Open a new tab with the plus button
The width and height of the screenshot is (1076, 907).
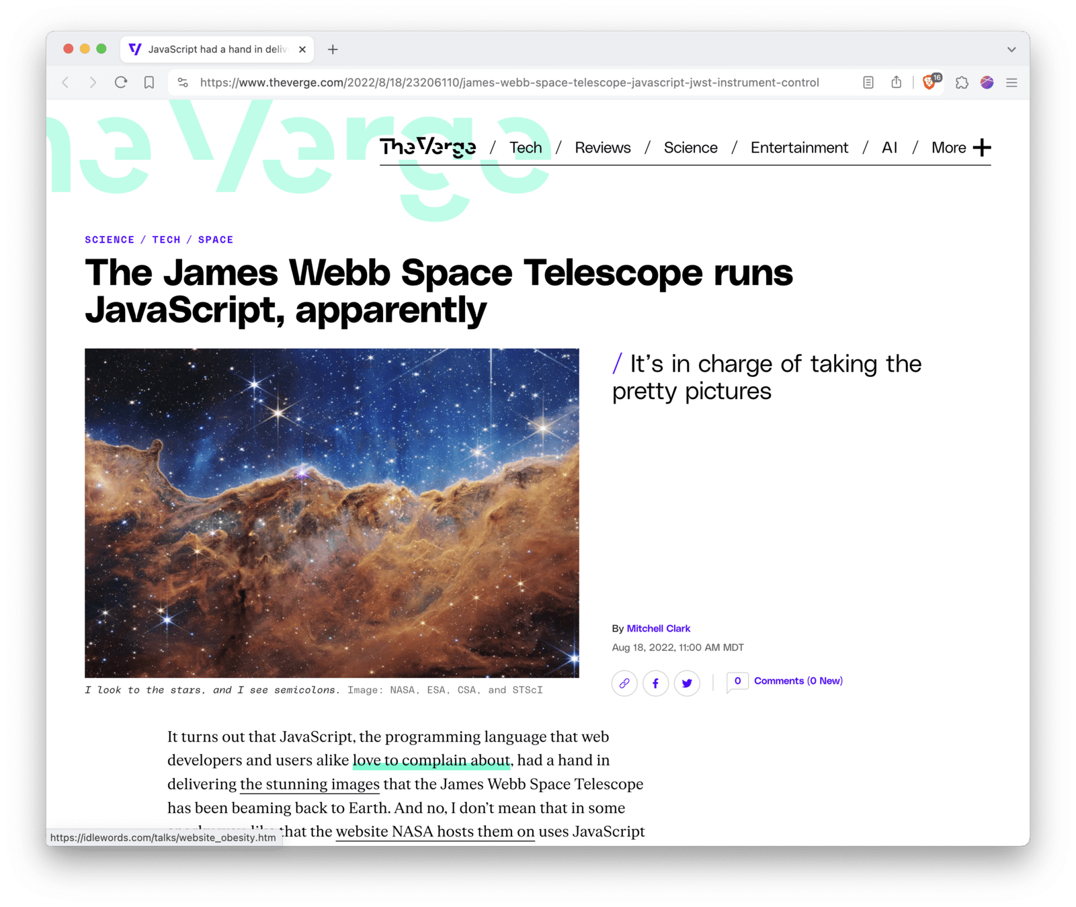(x=333, y=49)
